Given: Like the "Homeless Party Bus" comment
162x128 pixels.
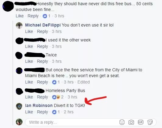Looking at the screenshot, I should pos(29,97).
